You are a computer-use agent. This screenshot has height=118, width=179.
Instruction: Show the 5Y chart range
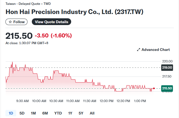[81, 113]
